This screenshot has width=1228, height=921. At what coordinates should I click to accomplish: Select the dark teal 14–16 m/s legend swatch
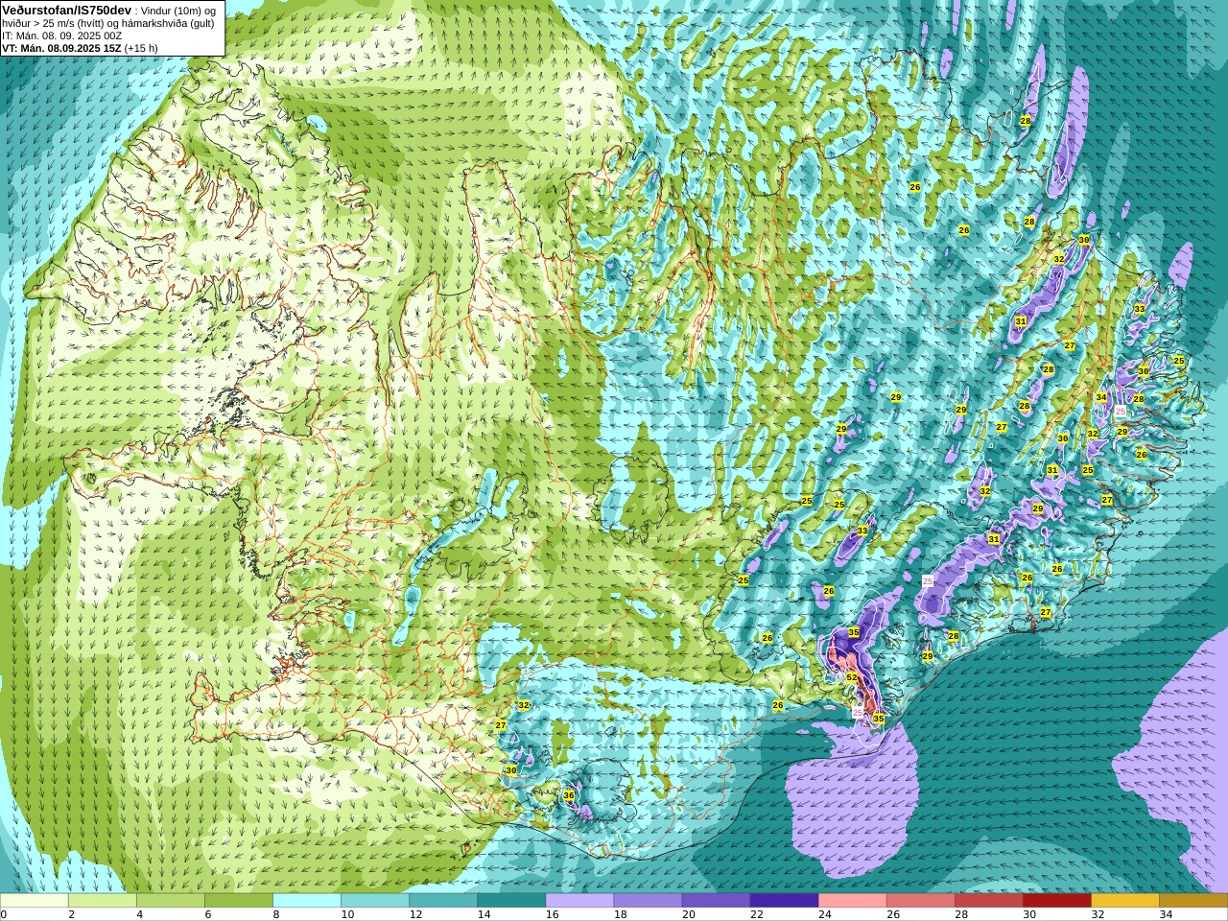(511, 901)
